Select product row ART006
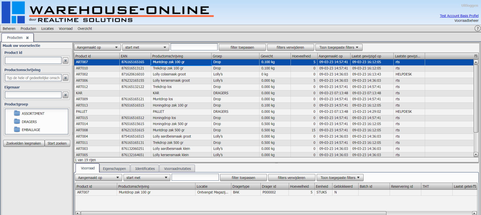 coord(274,80)
